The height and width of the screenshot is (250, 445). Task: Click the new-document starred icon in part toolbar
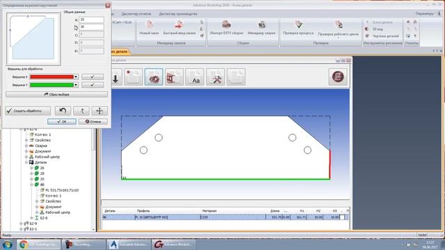click(x=133, y=77)
